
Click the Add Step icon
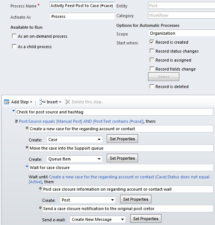tap(7, 102)
